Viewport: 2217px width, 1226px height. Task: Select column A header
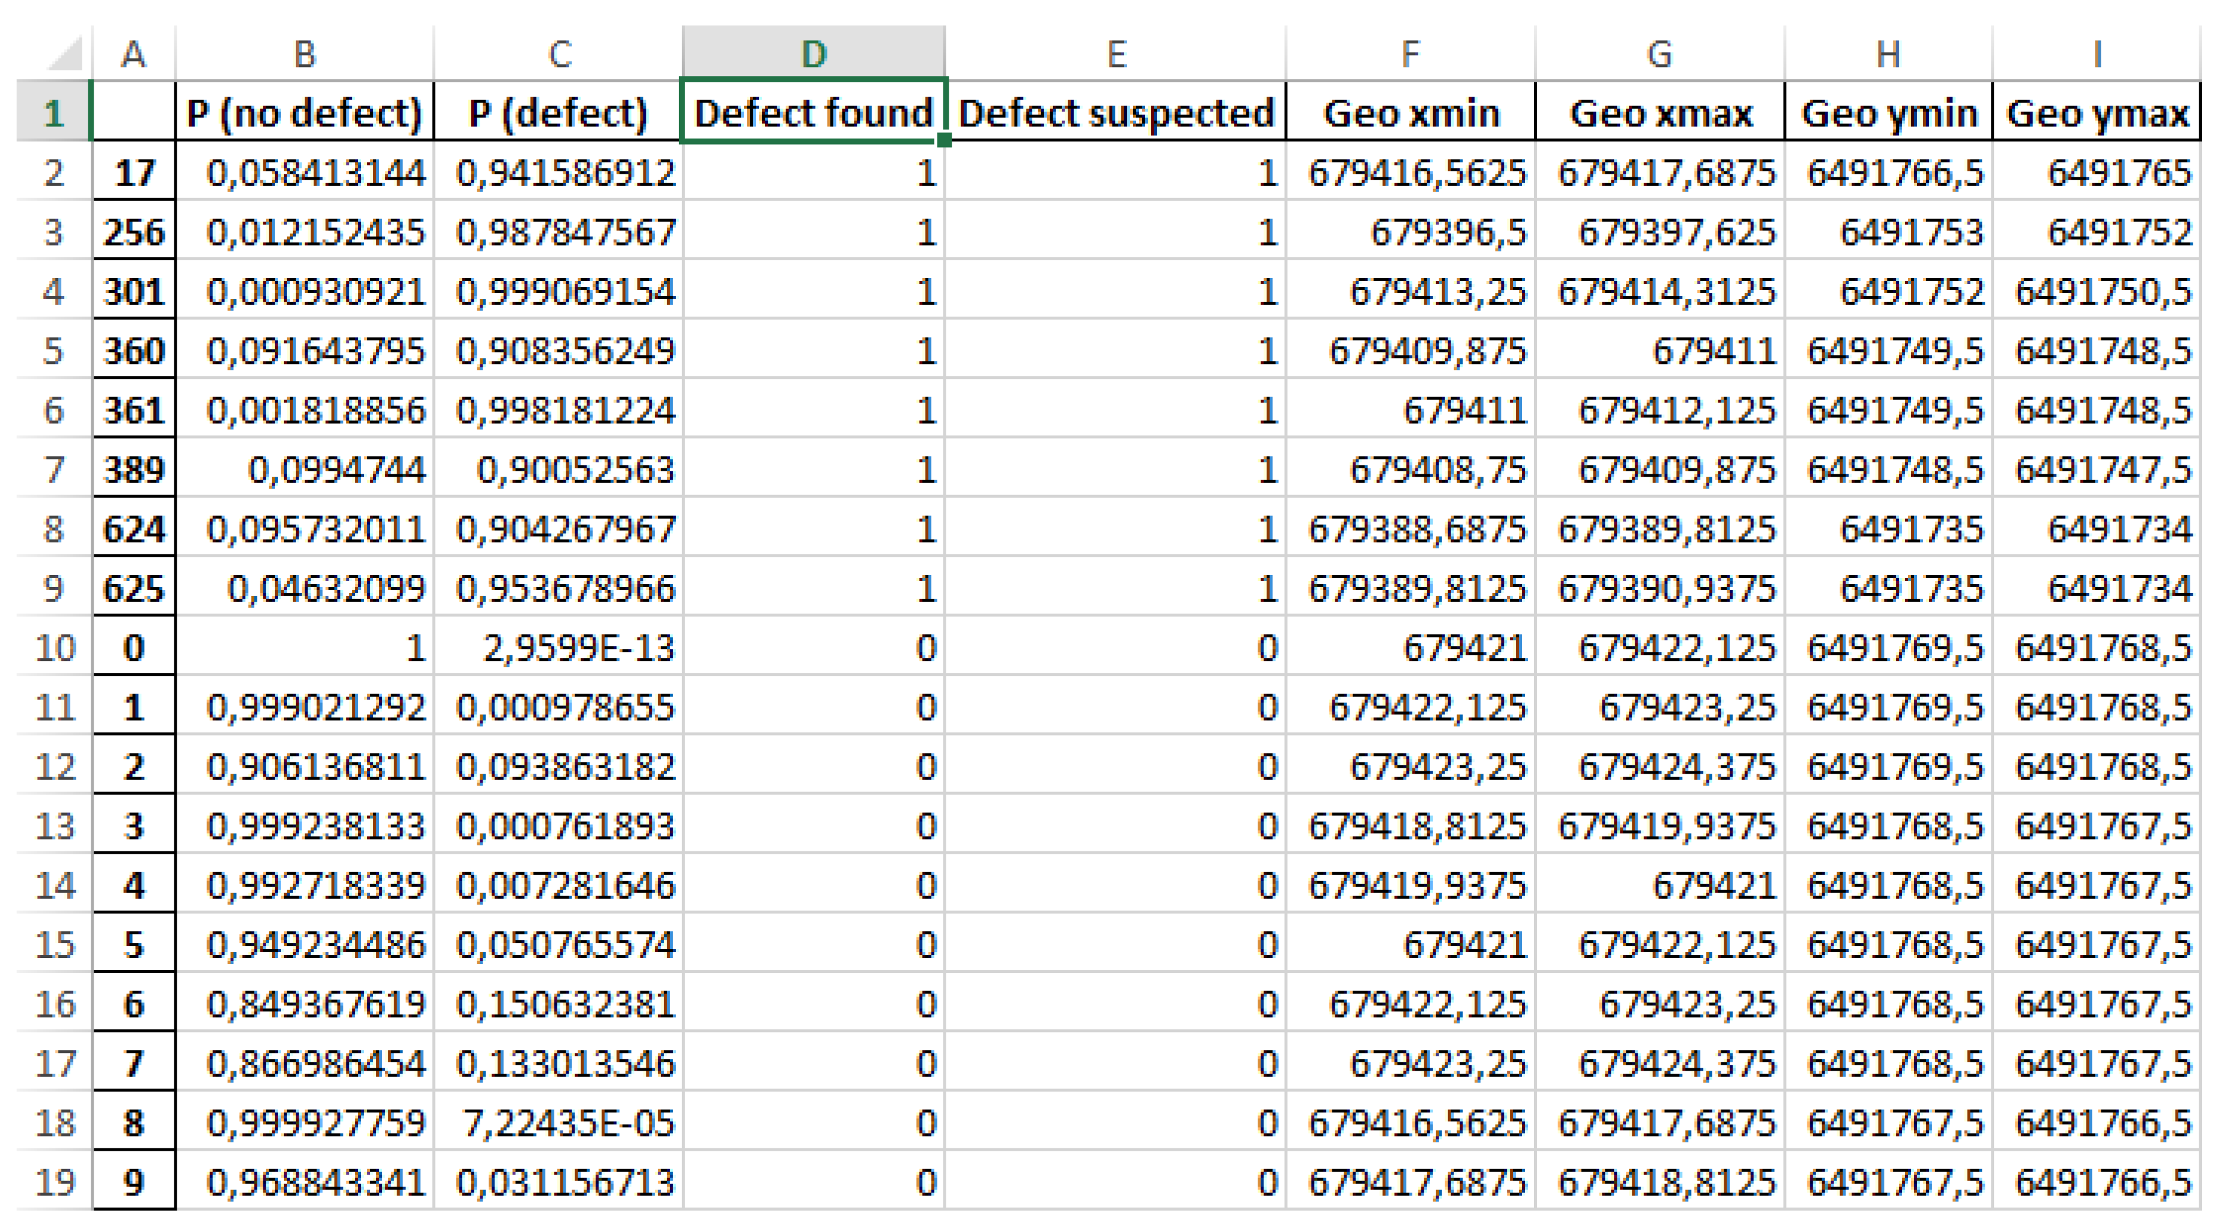point(133,54)
